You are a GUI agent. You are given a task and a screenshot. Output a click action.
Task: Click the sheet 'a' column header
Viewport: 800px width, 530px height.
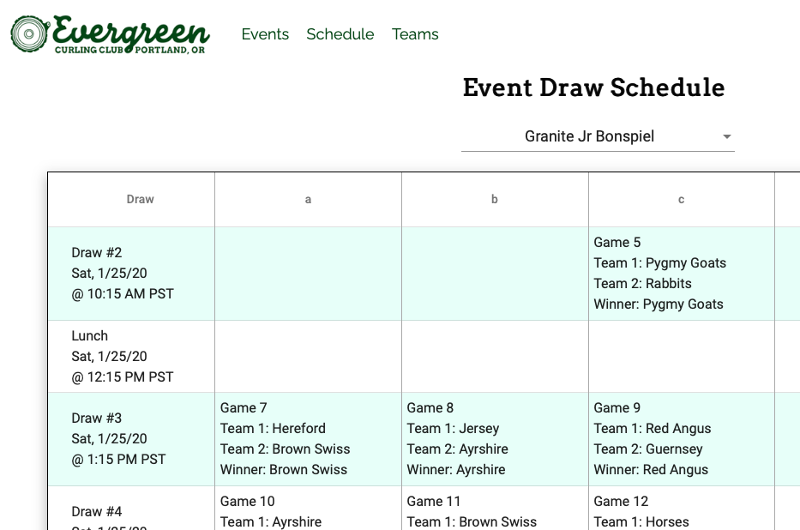click(307, 198)
